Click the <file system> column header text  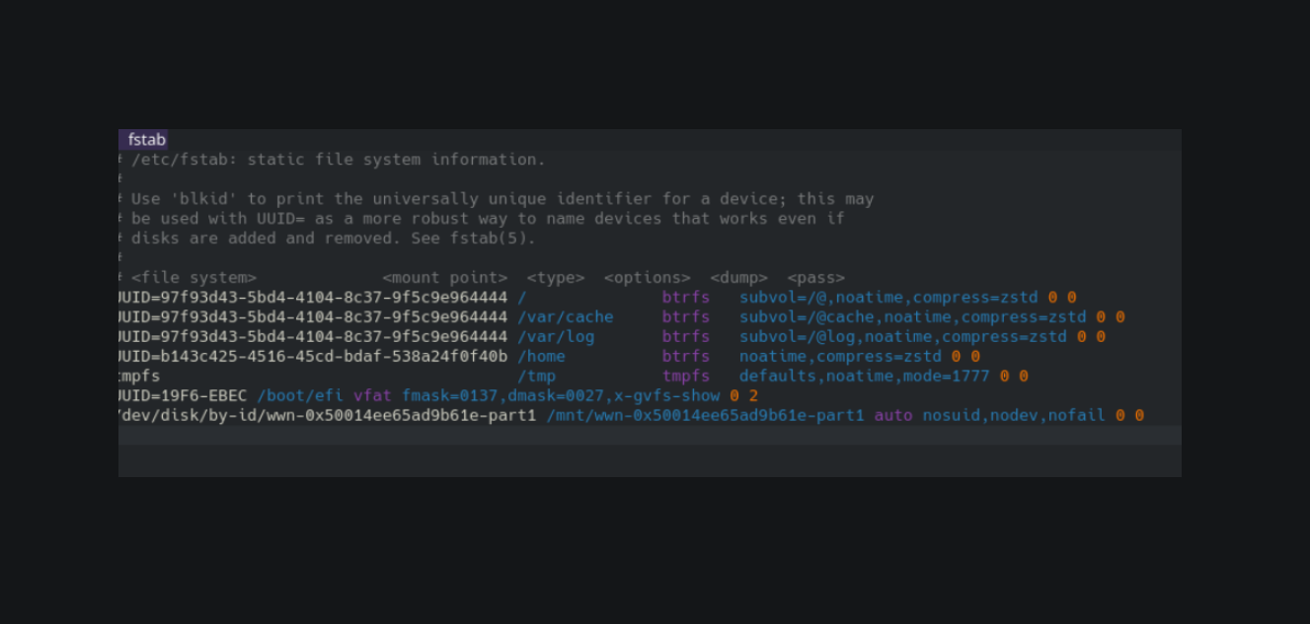(x=193, y=278)
